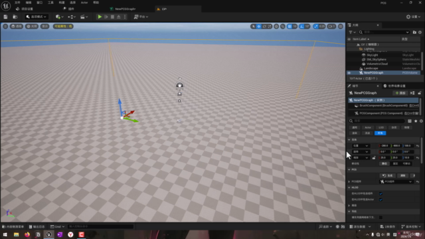Click the Outliner search field
425x239 pixels.
pyautogui.click(x=384, y=33)
